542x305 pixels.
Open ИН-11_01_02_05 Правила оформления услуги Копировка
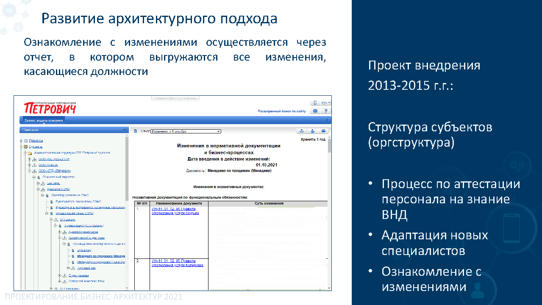tap(178, 263)
